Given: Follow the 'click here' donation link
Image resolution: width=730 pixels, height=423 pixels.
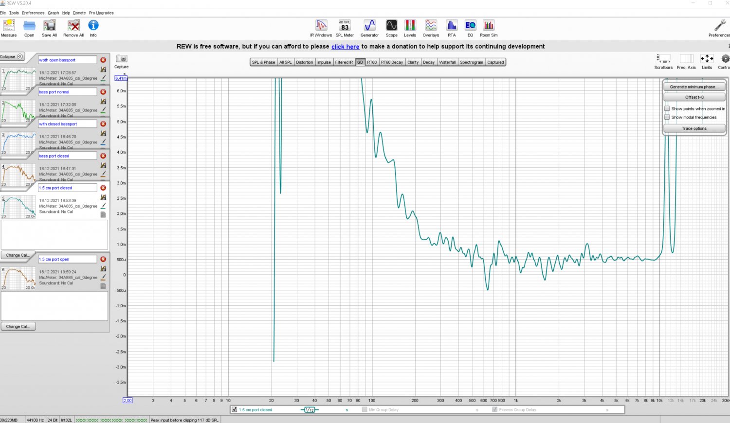Looking at the screenshot, I should [x=345, y=47].
